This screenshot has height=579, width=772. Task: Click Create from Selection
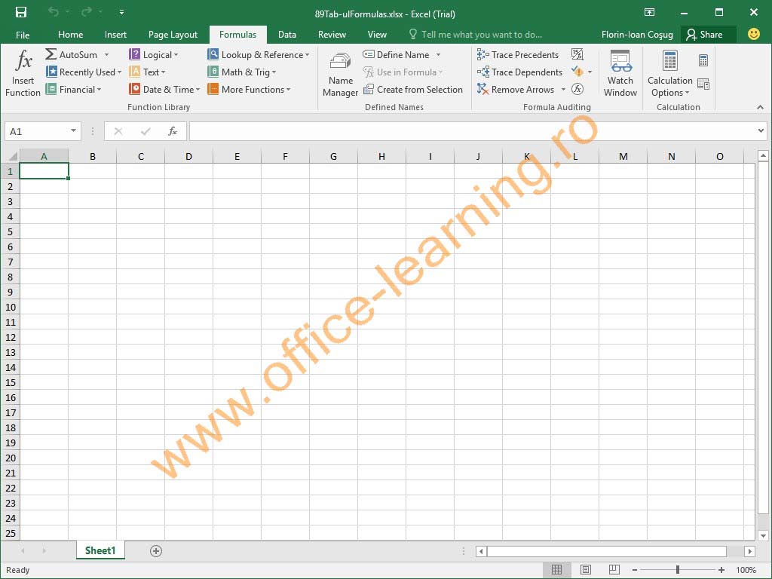[412, 89]
